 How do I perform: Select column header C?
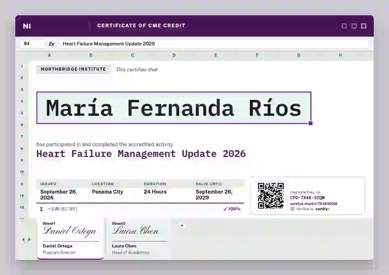tap(132, 55)
